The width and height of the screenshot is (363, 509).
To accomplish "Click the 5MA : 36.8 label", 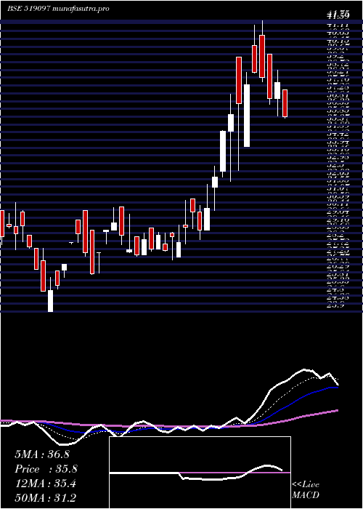I will [x=42, y=454].
